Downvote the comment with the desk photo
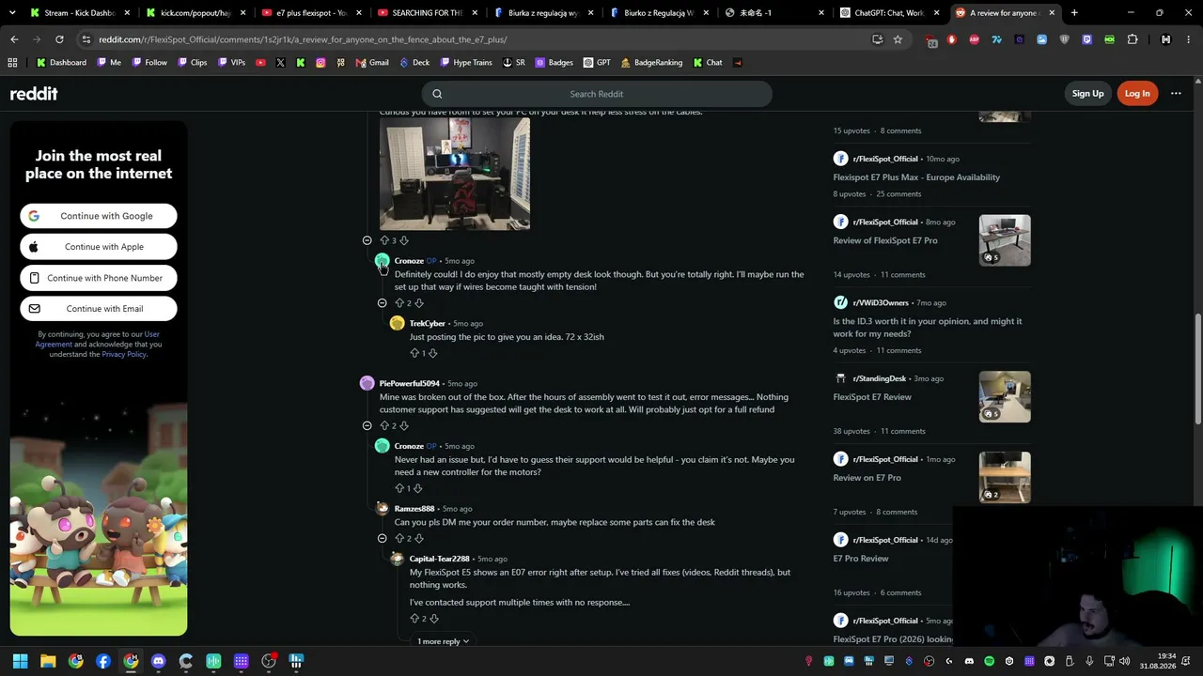 [404, 240]
